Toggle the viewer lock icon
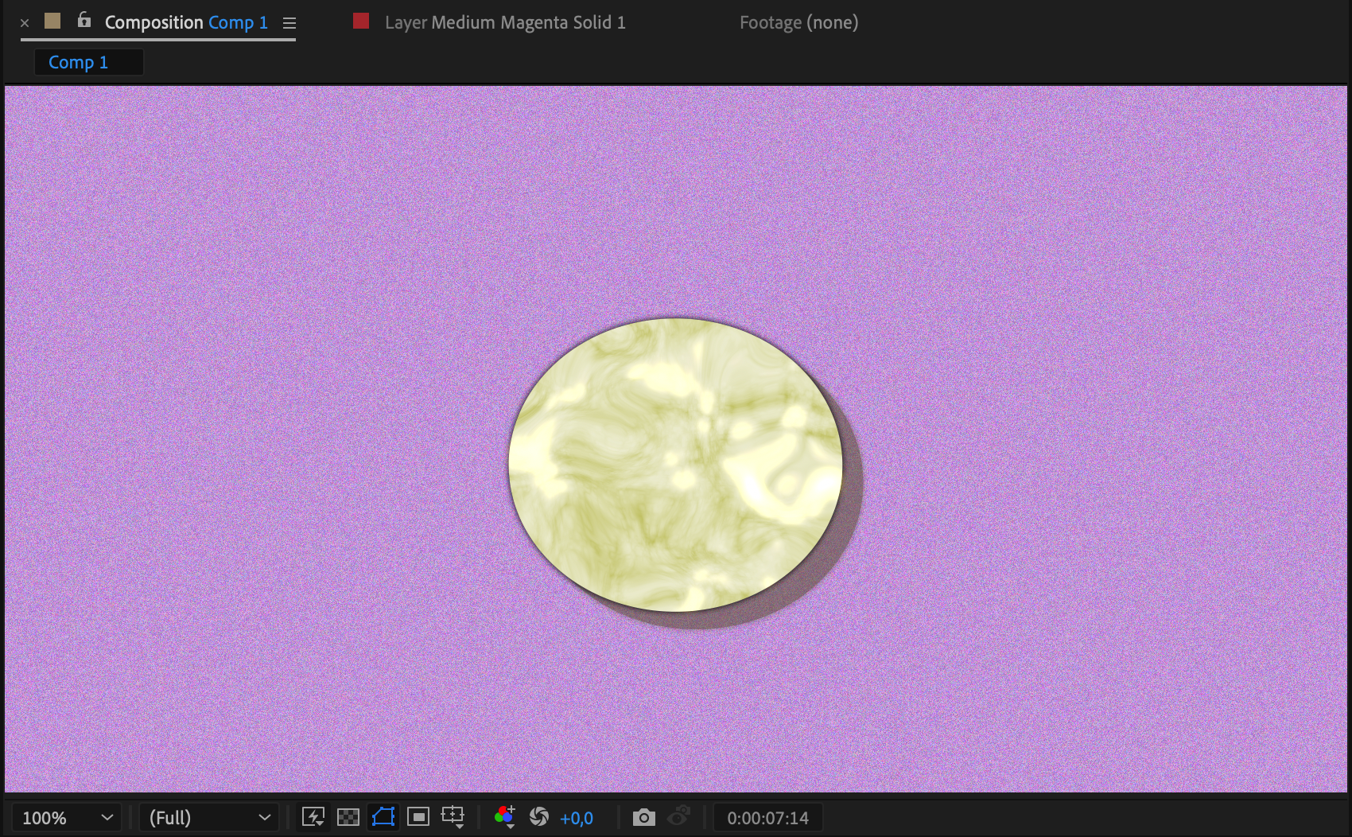The height and width of the screenshot is (837, 1352). click(x=84, y=21)
